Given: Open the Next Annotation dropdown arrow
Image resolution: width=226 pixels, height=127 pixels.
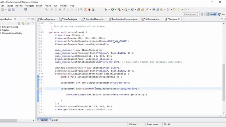Looking at the screenshot, I should (x=171, y=10).
